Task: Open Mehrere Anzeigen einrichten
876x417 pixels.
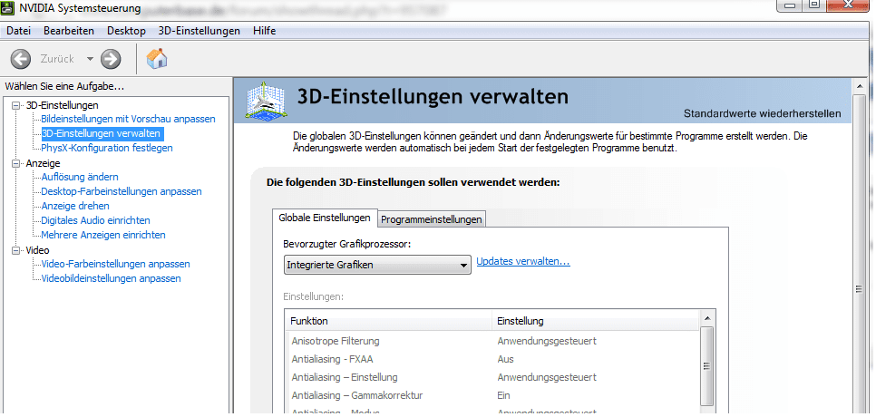Action: point(103,235)
